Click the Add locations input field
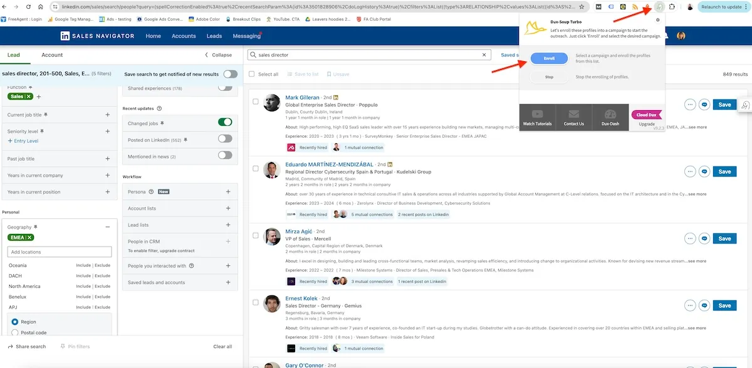 point(59,251)
